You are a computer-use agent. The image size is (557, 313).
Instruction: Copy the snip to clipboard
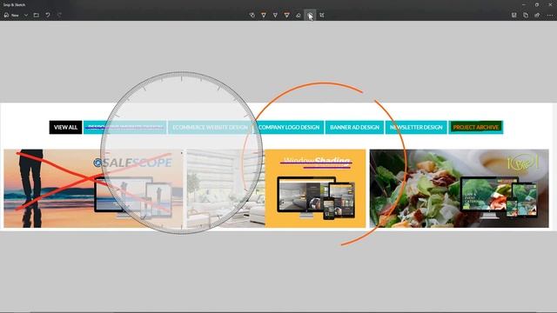coord(526,16)
